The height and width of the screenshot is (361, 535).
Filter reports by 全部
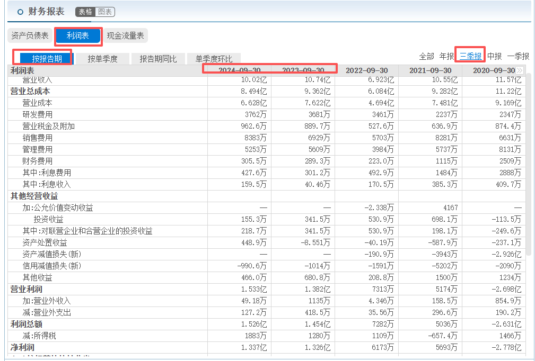click(426, 56)
